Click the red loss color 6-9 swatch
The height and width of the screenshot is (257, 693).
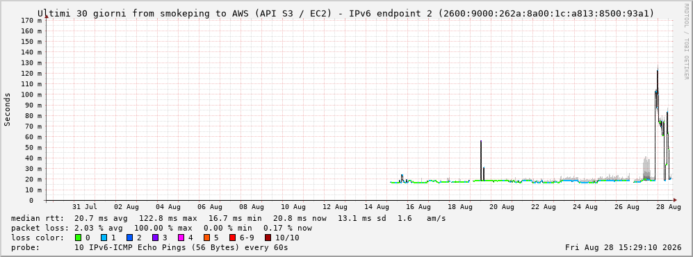232,238
